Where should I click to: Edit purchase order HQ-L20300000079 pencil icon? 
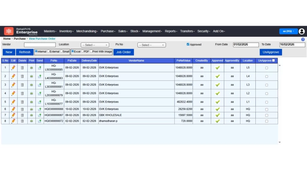(x=13, y=93)
